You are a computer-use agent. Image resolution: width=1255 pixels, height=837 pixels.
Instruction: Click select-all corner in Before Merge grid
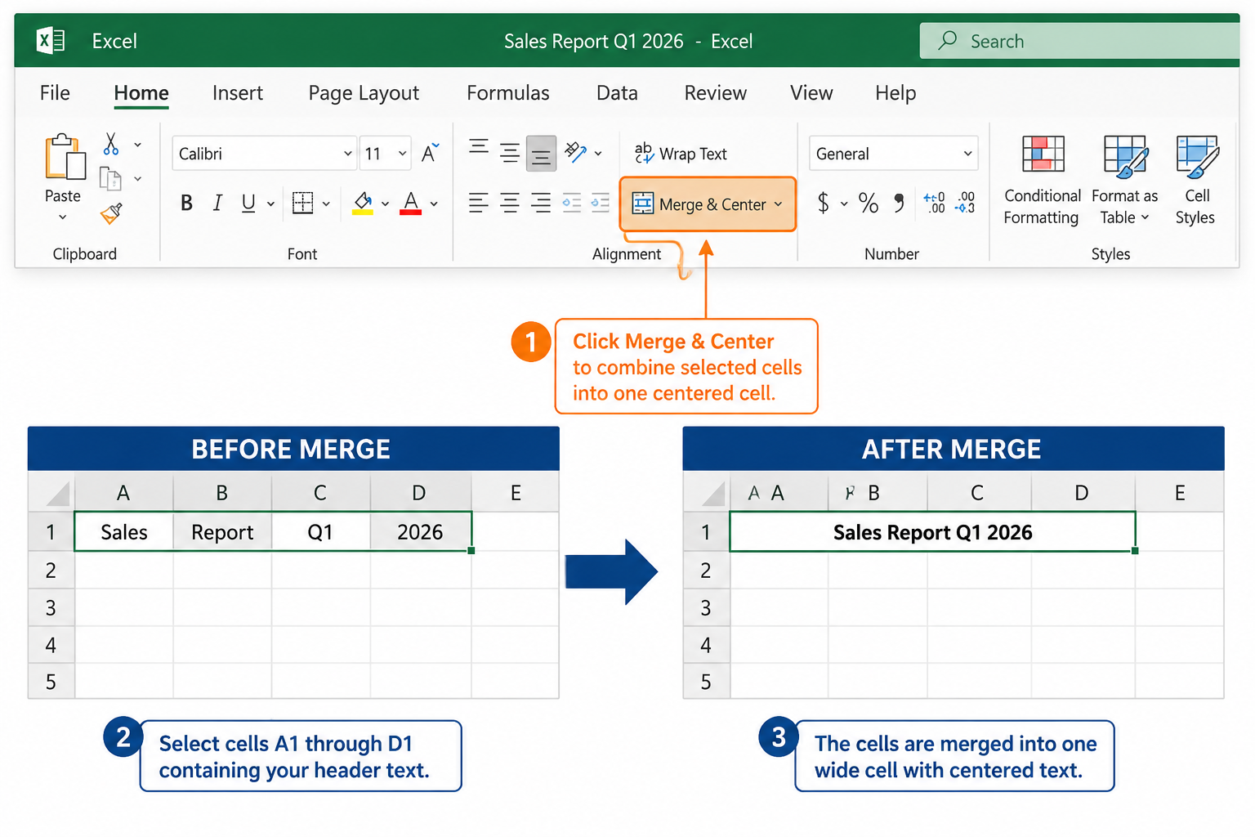click(51, 493)
